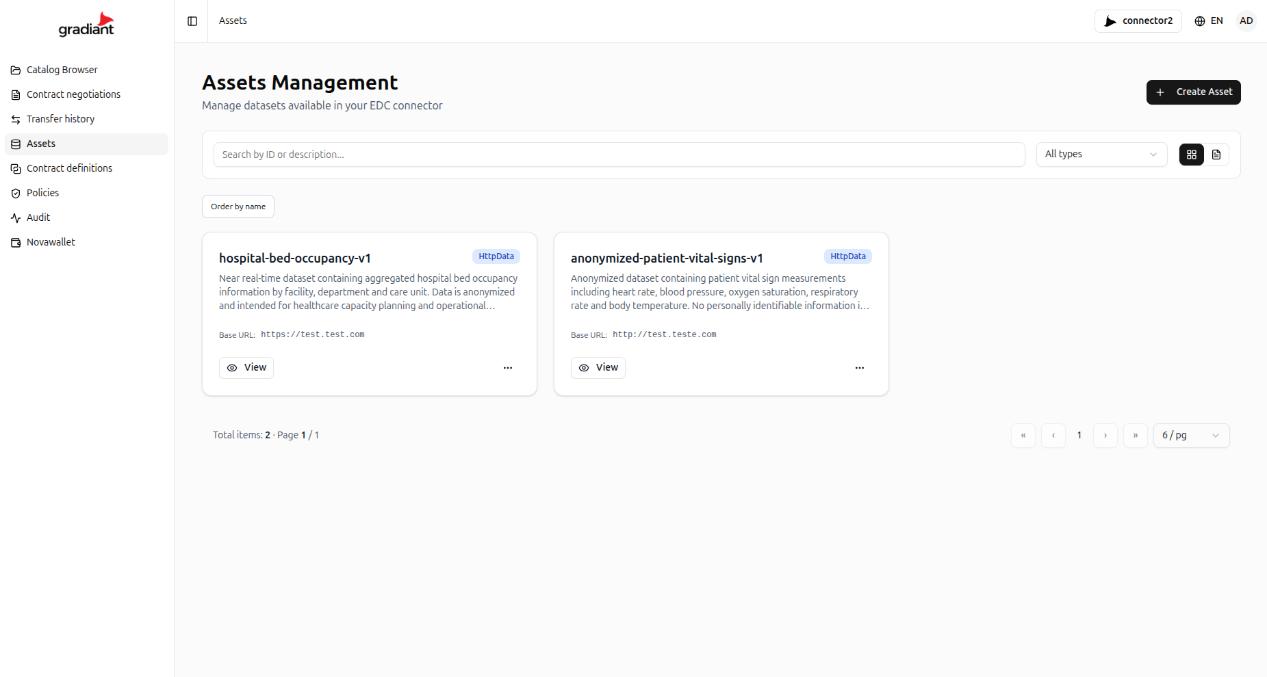Focus the search by ID or description field
This screenshot has width=1267, height=677.
619,155
